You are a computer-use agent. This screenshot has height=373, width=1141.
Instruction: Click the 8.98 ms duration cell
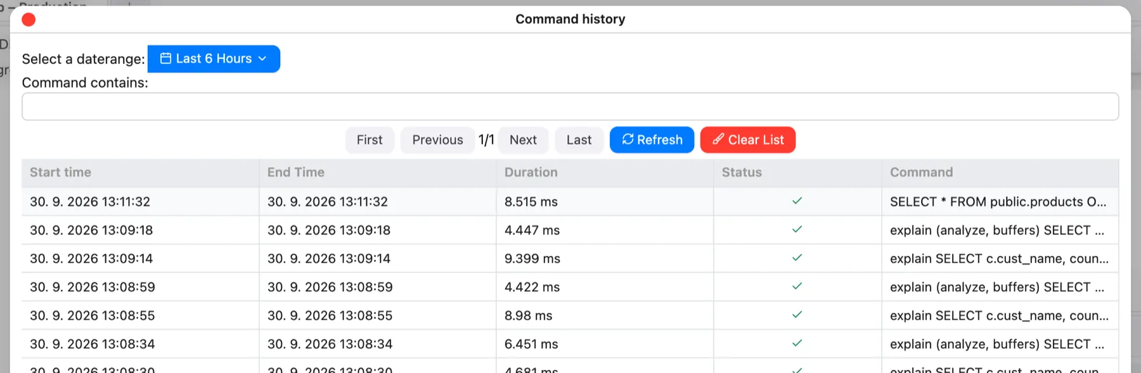(605, 316)
